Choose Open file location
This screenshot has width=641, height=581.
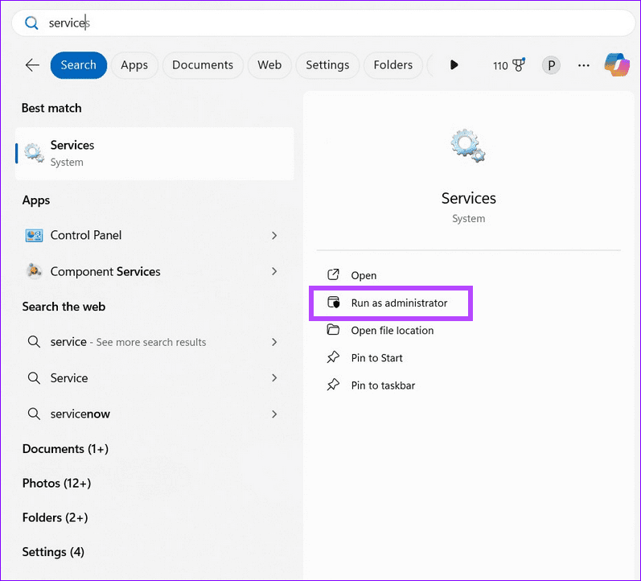(392, 330)
